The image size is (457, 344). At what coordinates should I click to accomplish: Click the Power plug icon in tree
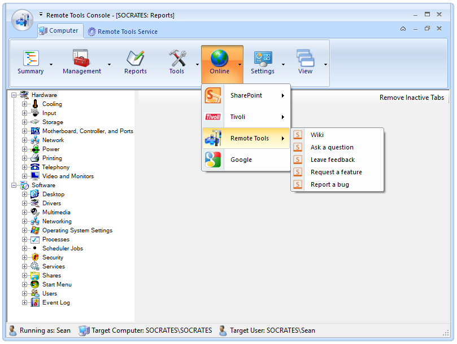(x=35, y=149)
